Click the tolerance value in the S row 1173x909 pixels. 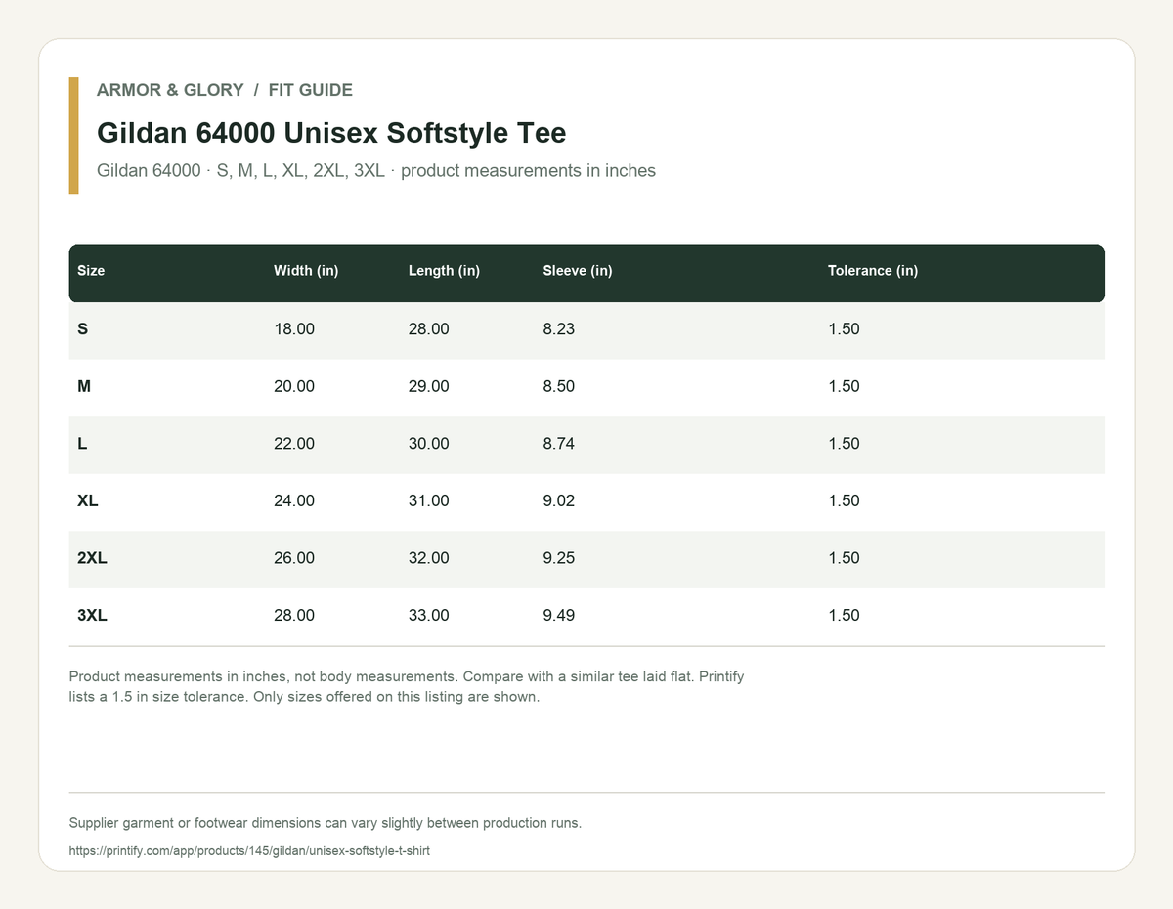pyautogui.click(x=844, y=329)
